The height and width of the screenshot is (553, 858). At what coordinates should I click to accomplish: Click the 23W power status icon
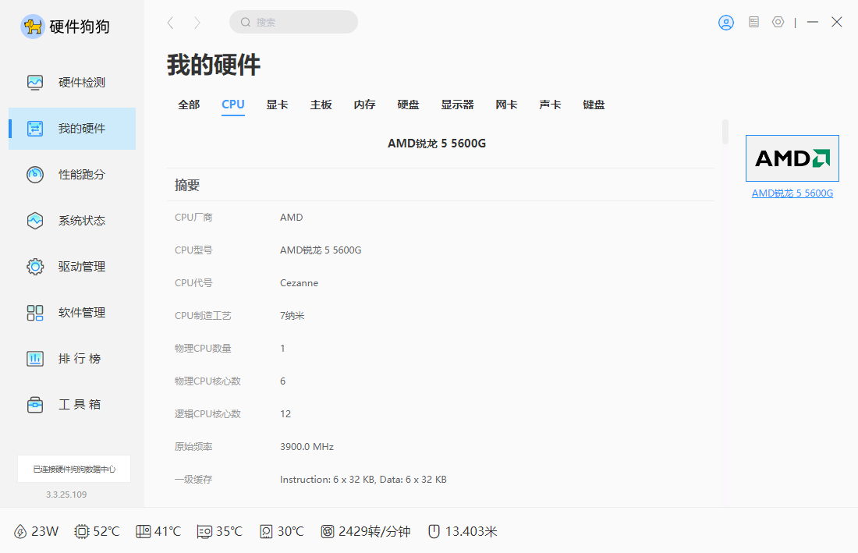point(19,532)
